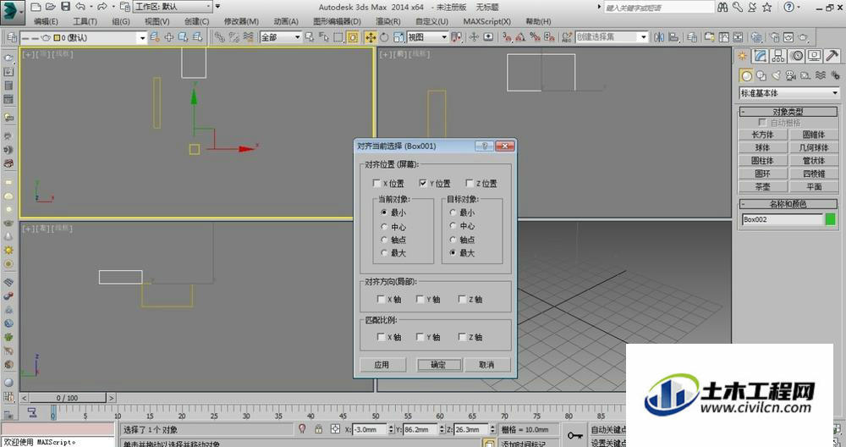846x447 pixels.
Task: Toggle the Percent Snap icon
Action: (535, 37)
